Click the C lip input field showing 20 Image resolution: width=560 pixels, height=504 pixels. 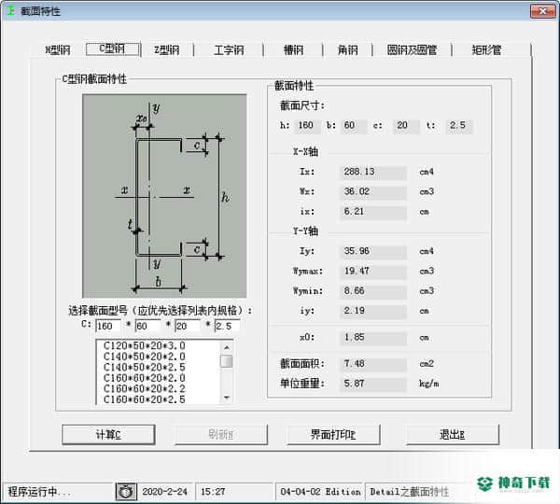[x=188, y=326]
